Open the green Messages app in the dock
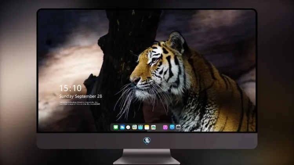Screen dimensions: 294x165 point(116,127)
